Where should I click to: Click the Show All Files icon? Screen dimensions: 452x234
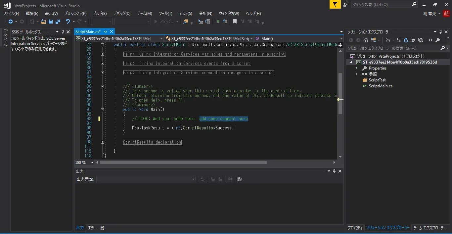click(x=421, y=40)
